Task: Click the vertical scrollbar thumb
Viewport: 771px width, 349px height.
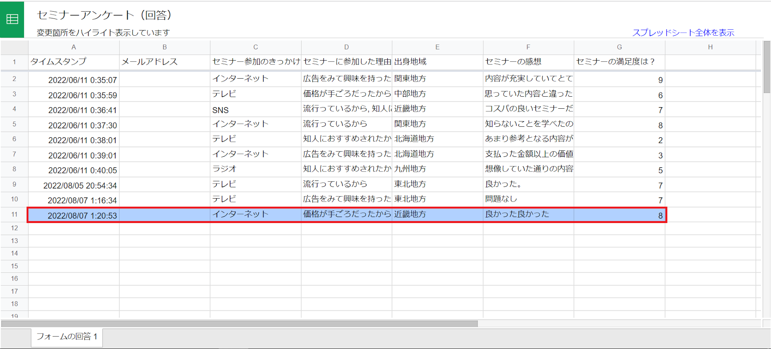Action: 766,67
